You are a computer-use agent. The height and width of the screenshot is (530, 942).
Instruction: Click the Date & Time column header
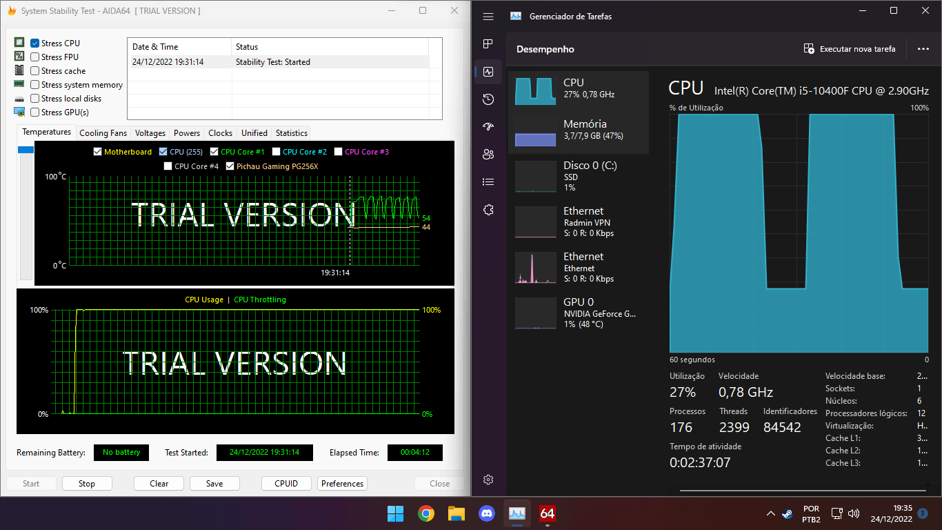click(x=179, y=47)
